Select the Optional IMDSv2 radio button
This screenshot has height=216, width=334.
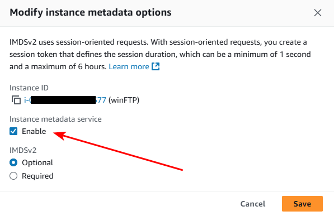[x=13, y=162]
